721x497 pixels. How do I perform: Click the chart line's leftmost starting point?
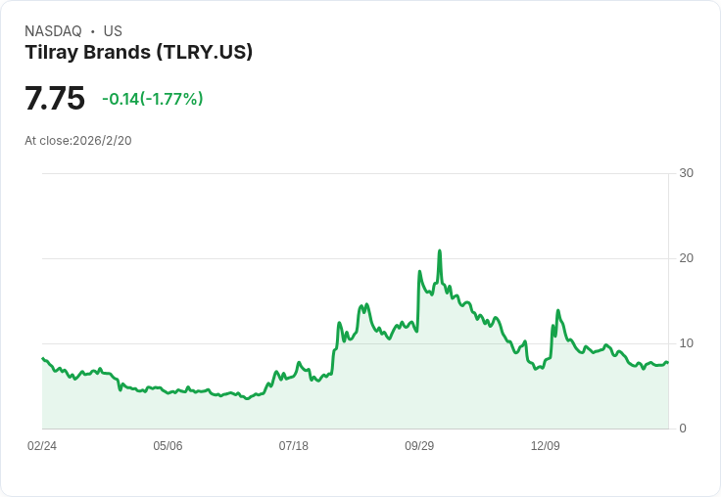pos(43,358)
